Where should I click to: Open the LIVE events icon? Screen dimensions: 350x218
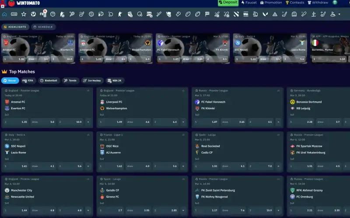pyautogui.click(x=14, y=14)
